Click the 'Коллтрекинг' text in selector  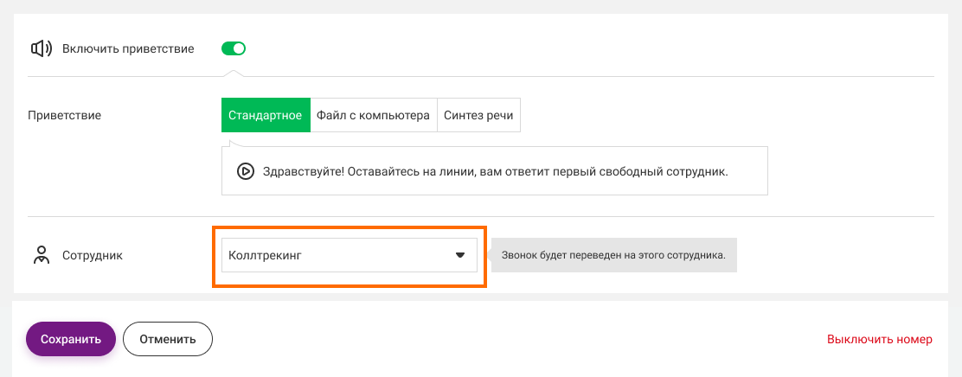click(x=265, y=255)
